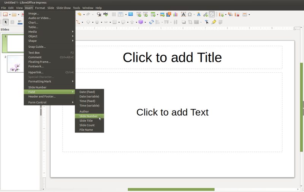Choose Slide Number in Field submenu
The width and height of the screenshot is (304, 192).
89,116
